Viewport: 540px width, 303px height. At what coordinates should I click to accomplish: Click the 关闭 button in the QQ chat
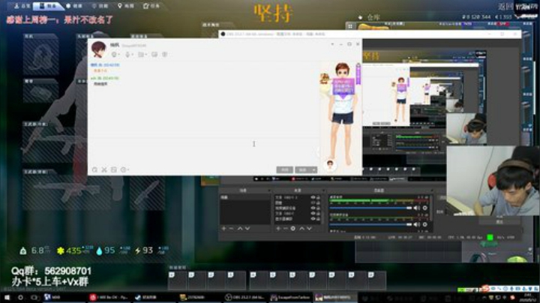pyautogui.click(x=284, y=170)
